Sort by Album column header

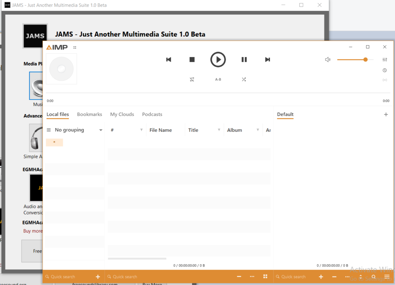(x=235, y=130)
